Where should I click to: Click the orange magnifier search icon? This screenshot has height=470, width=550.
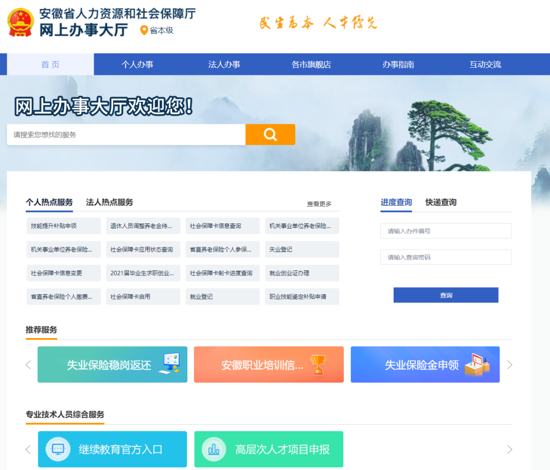pos(270,134)
